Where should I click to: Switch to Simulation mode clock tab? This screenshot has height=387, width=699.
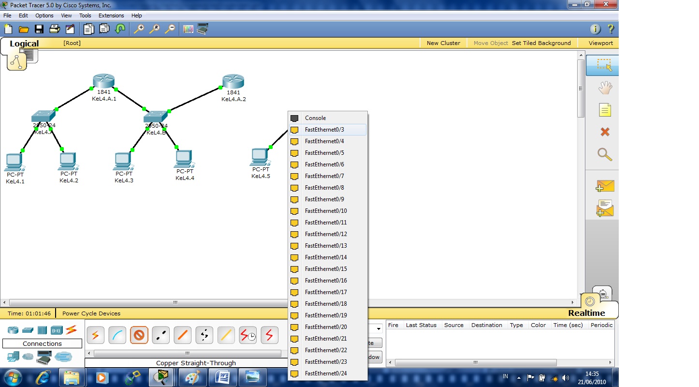pyautogui.click(x=603, y=293)
